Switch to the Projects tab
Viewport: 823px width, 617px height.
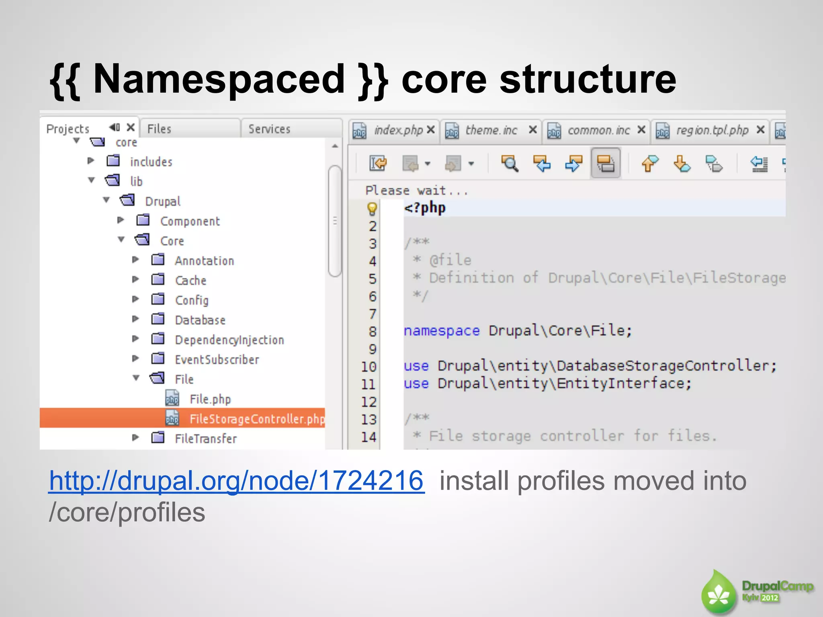click(68, 129)
